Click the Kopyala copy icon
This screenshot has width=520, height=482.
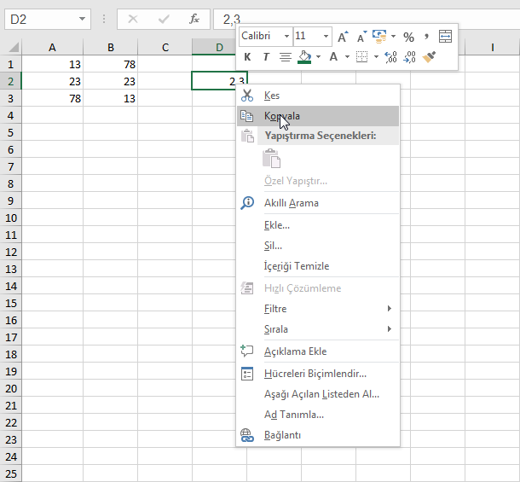point(246,116)
